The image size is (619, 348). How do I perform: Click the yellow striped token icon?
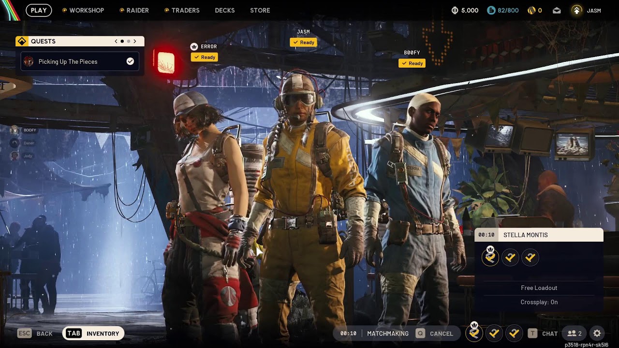(532, 10)
